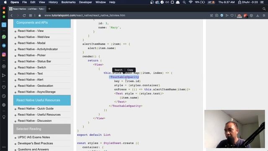The height and width of the screenshot is (151, 268).
Task: Bookmark this page with the heart icon
Action: point(232,16)
